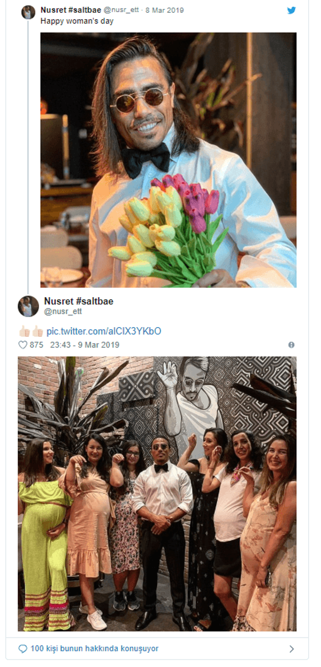This screenshot has width=321, height=667.
Task: Open the "23:43 - 9 Mar 2019" timestamp
Action: coord(85,345)
